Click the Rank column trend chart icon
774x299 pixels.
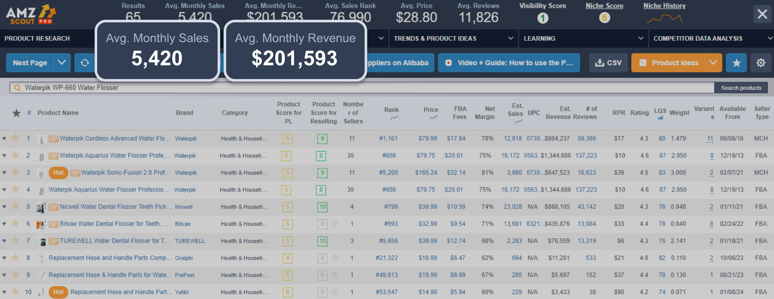394,117
